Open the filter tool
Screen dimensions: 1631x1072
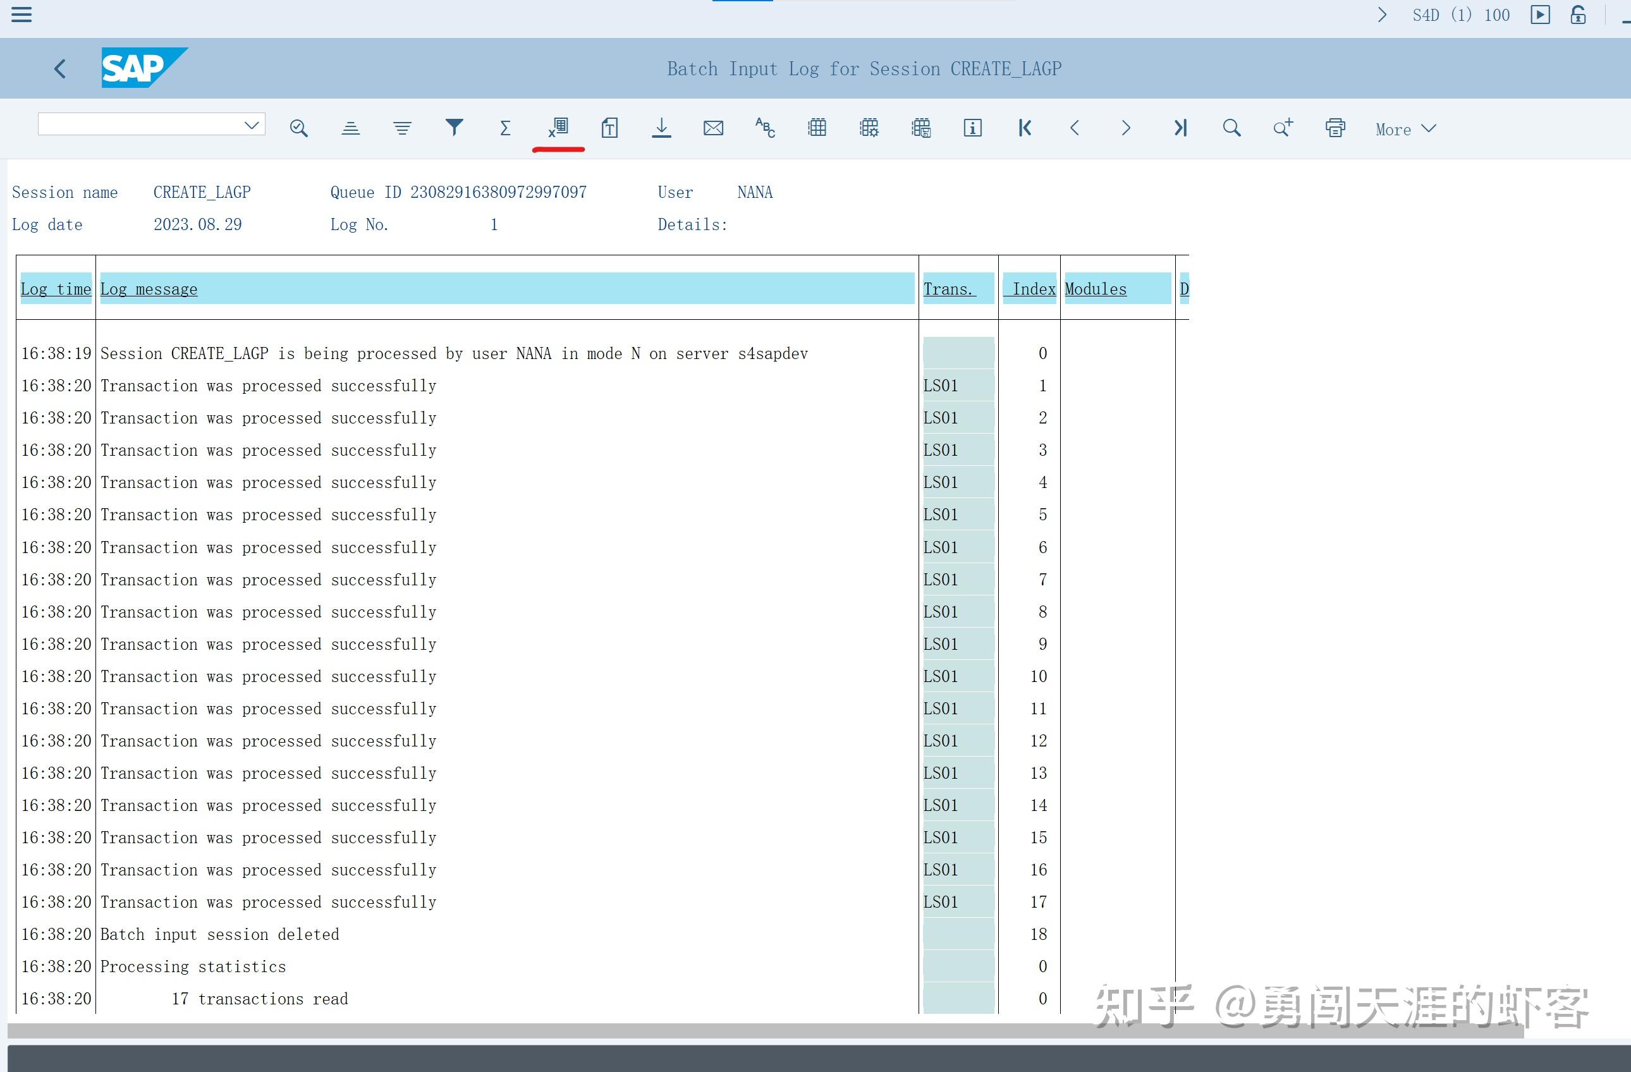(x=454, y=128)
